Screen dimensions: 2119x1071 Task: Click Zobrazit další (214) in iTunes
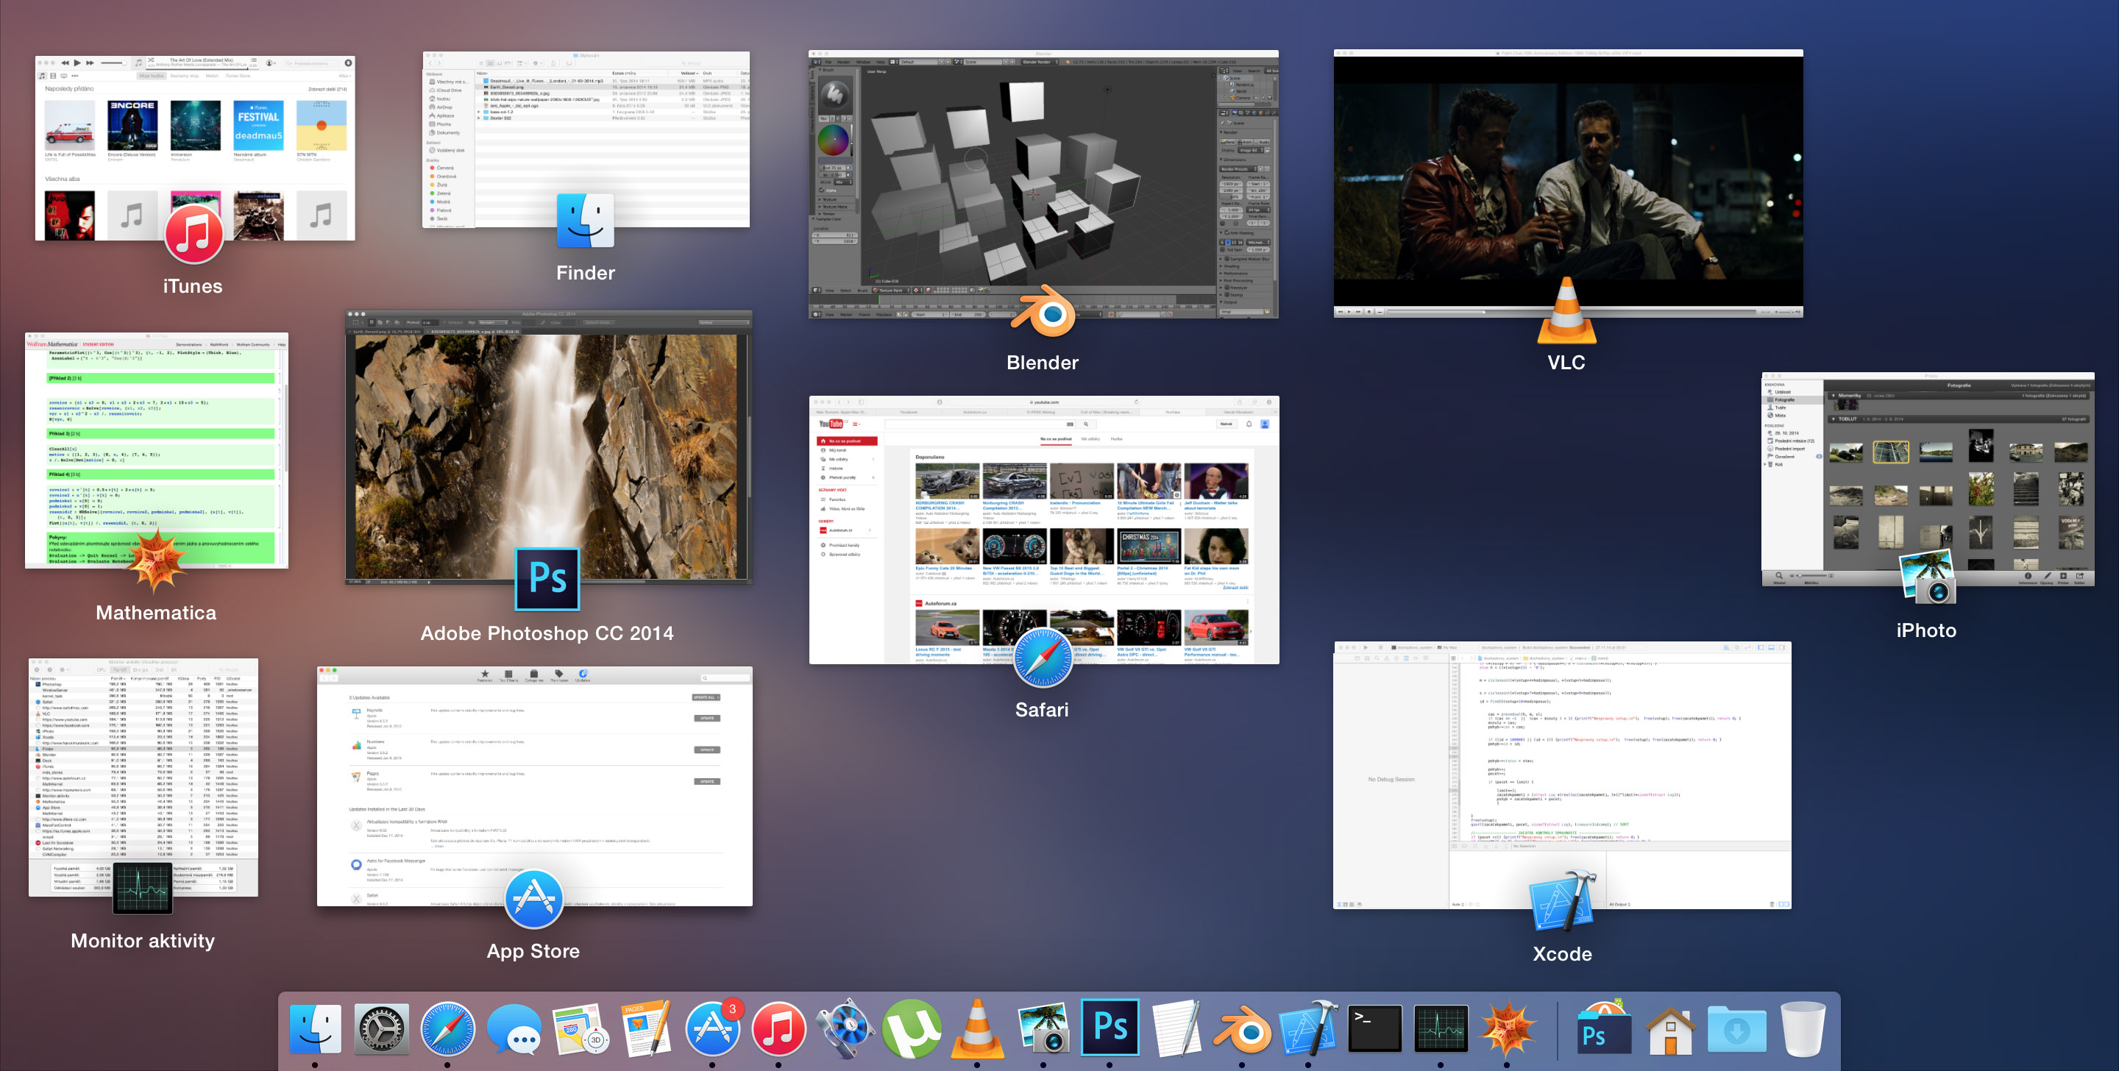[327, 90]
